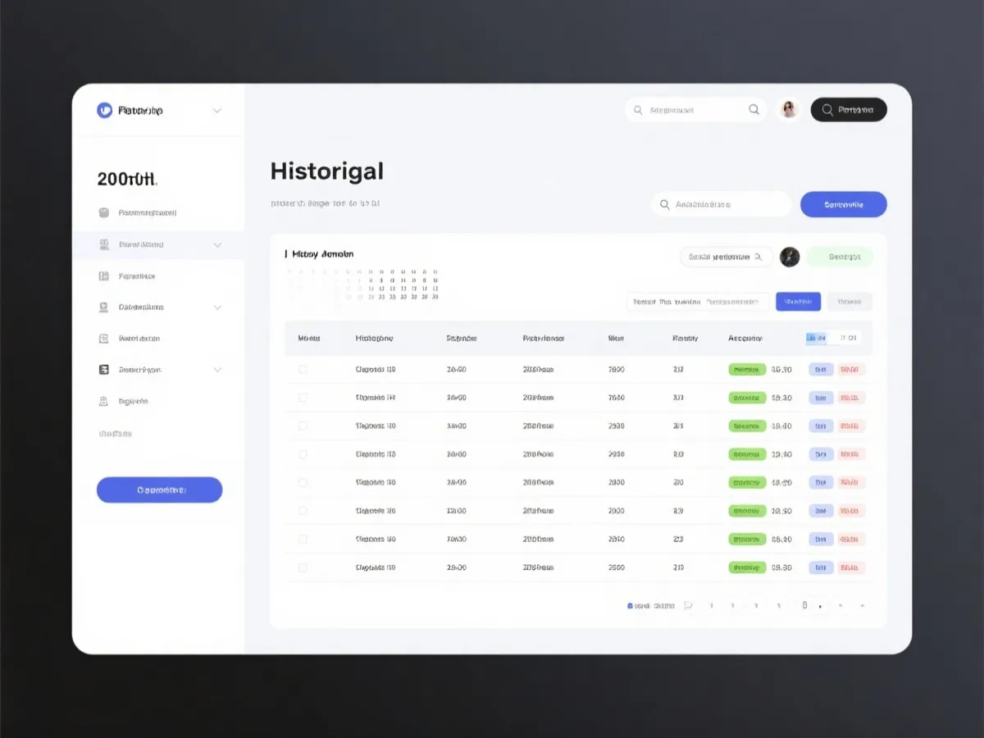Click the green status badge in first row

click(746, 370)
